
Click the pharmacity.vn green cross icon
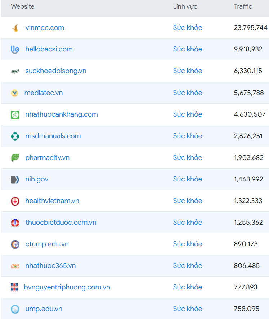15,158
